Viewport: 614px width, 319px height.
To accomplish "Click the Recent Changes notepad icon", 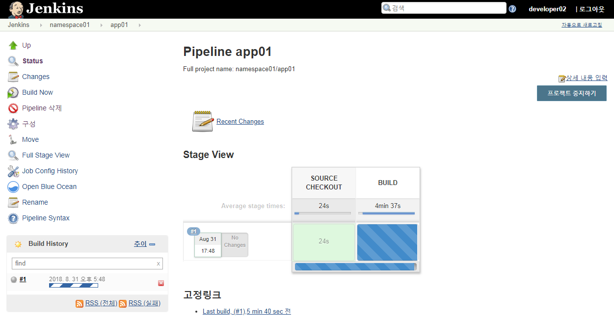I will pyautogui.click(x=203, y=121).
